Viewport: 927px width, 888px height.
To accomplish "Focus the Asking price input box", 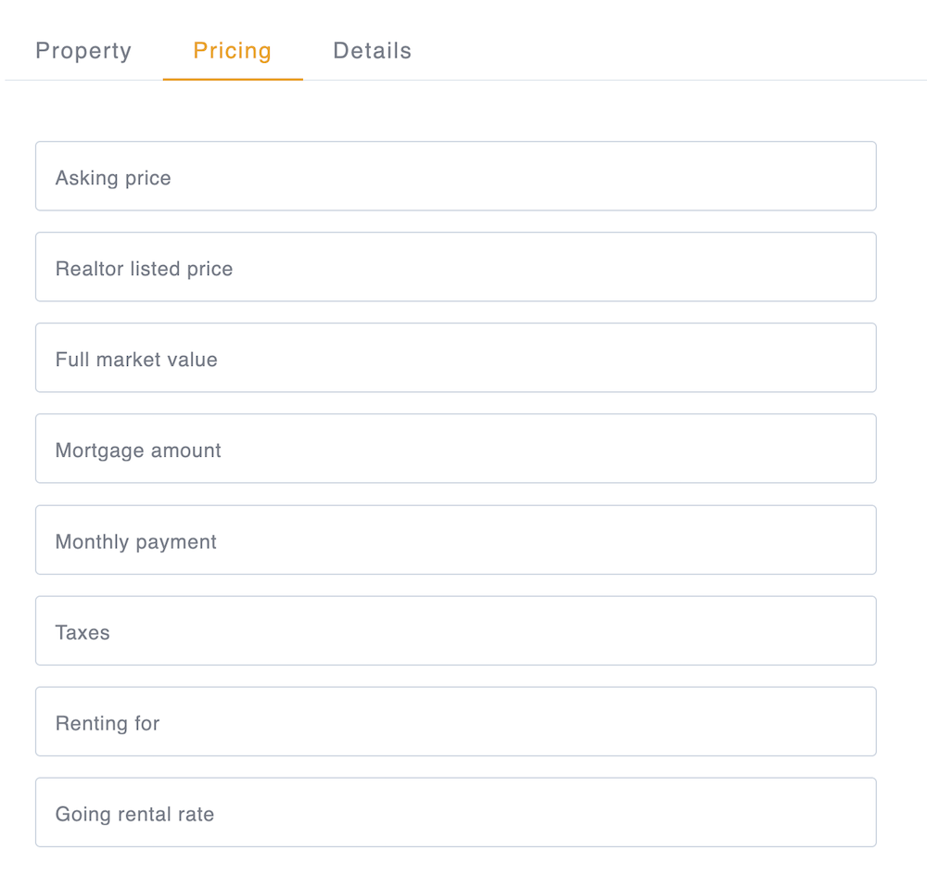I will 456,176.
